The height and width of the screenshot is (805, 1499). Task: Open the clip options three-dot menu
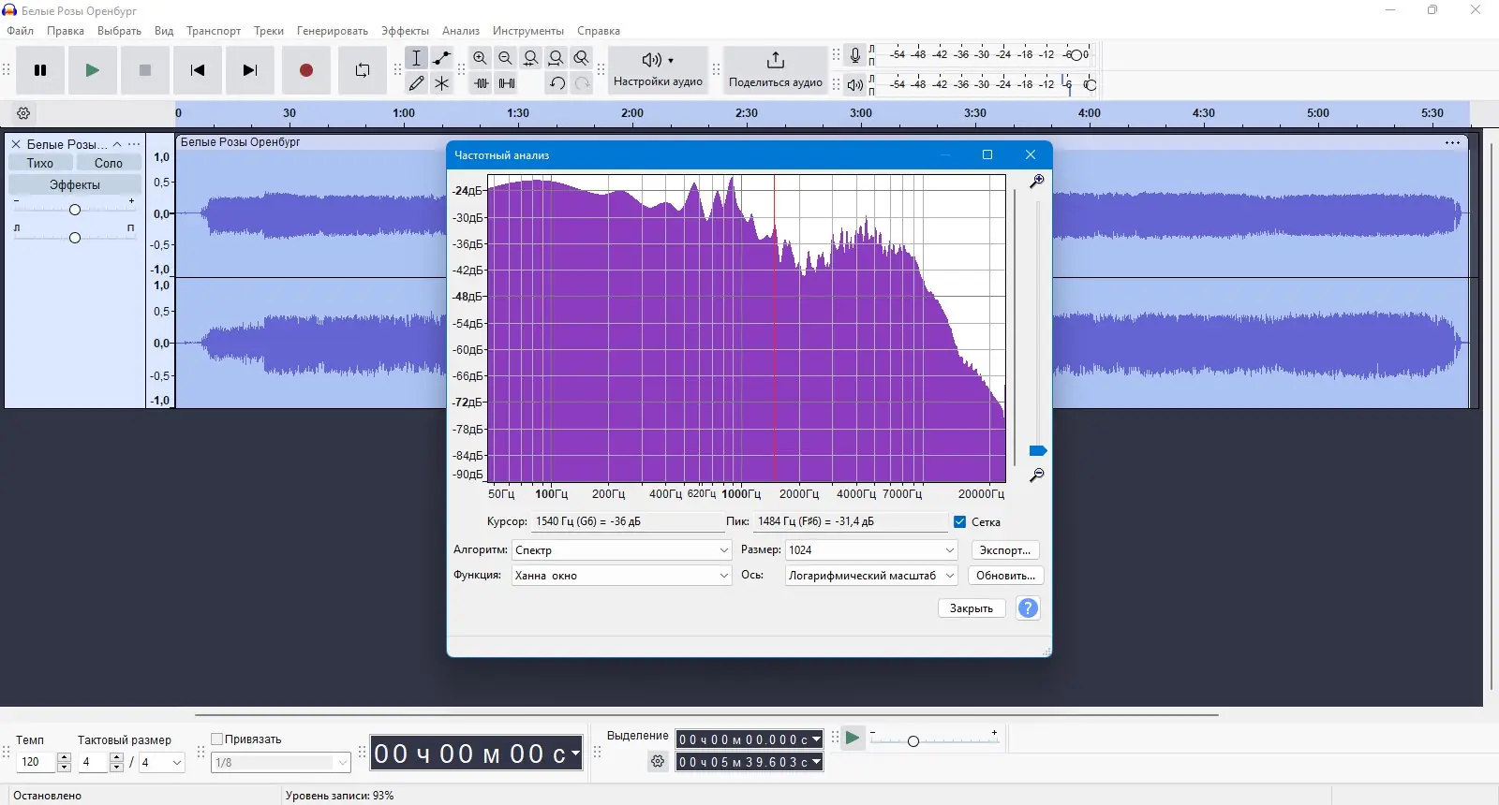click(1452, 143)
